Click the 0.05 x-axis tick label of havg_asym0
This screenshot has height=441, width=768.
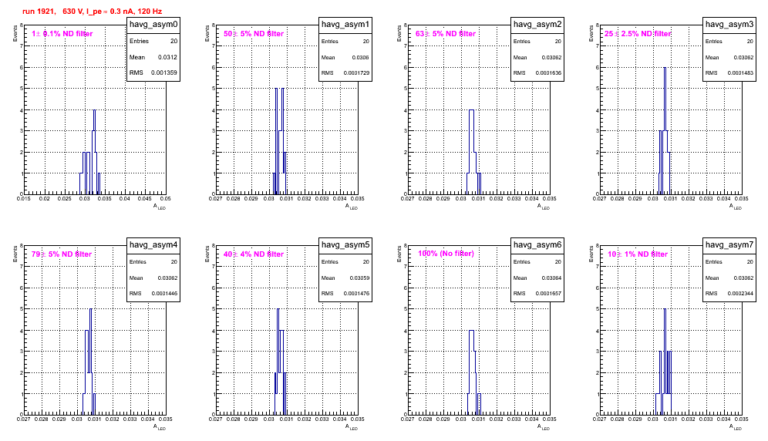166,199
